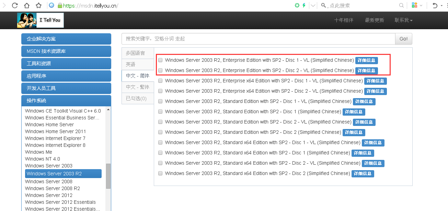448x211 pixels.
Task: Switch to the 中文 - 繁体 tab
Action: click(138, 87)
